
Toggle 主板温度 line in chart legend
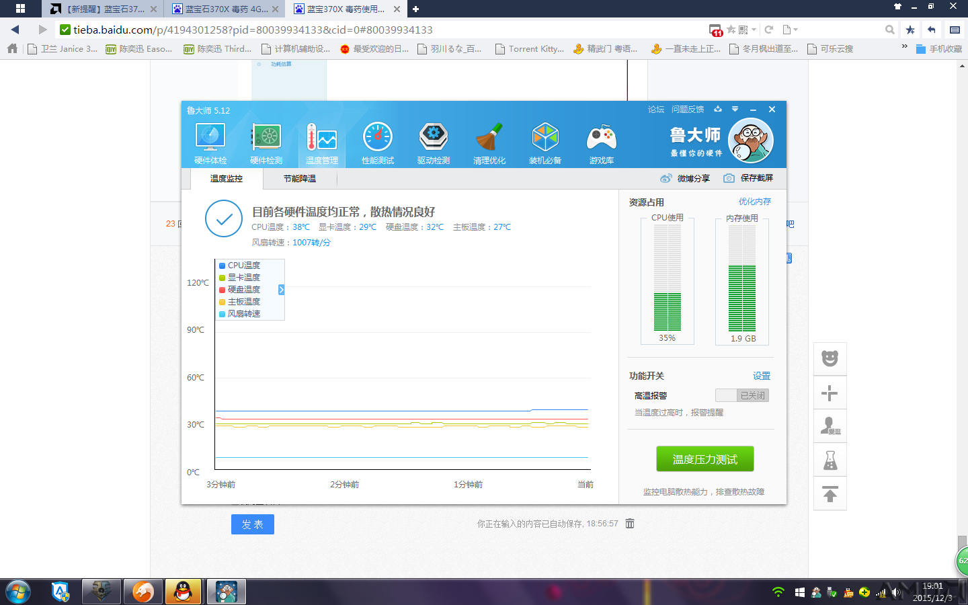click(x=240, y=302)
